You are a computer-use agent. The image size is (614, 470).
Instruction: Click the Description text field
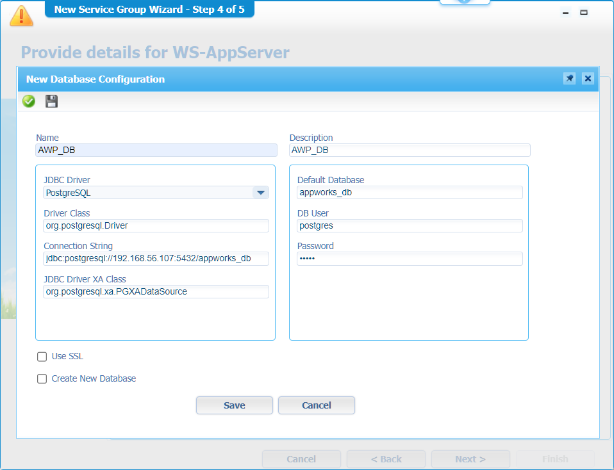tap(410, 150)
